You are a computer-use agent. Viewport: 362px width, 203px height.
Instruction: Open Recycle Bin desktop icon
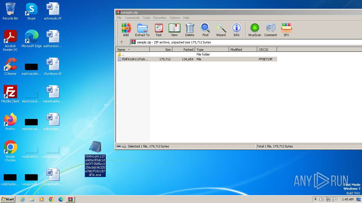[10, 11]
